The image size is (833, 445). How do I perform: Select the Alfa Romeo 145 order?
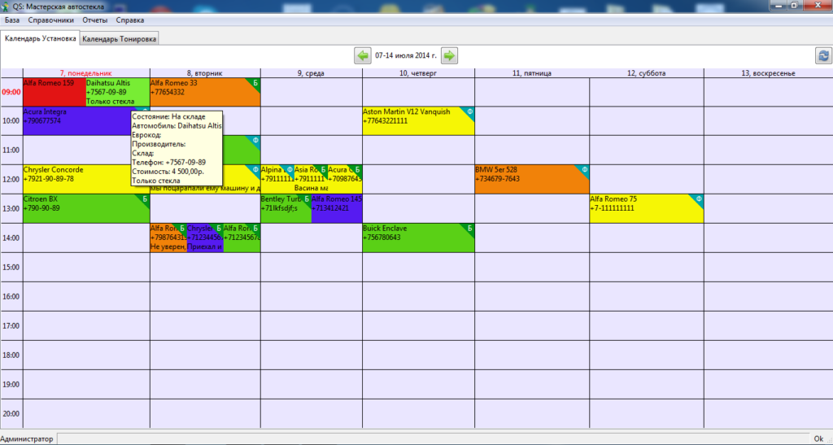[x=337, y=208]
